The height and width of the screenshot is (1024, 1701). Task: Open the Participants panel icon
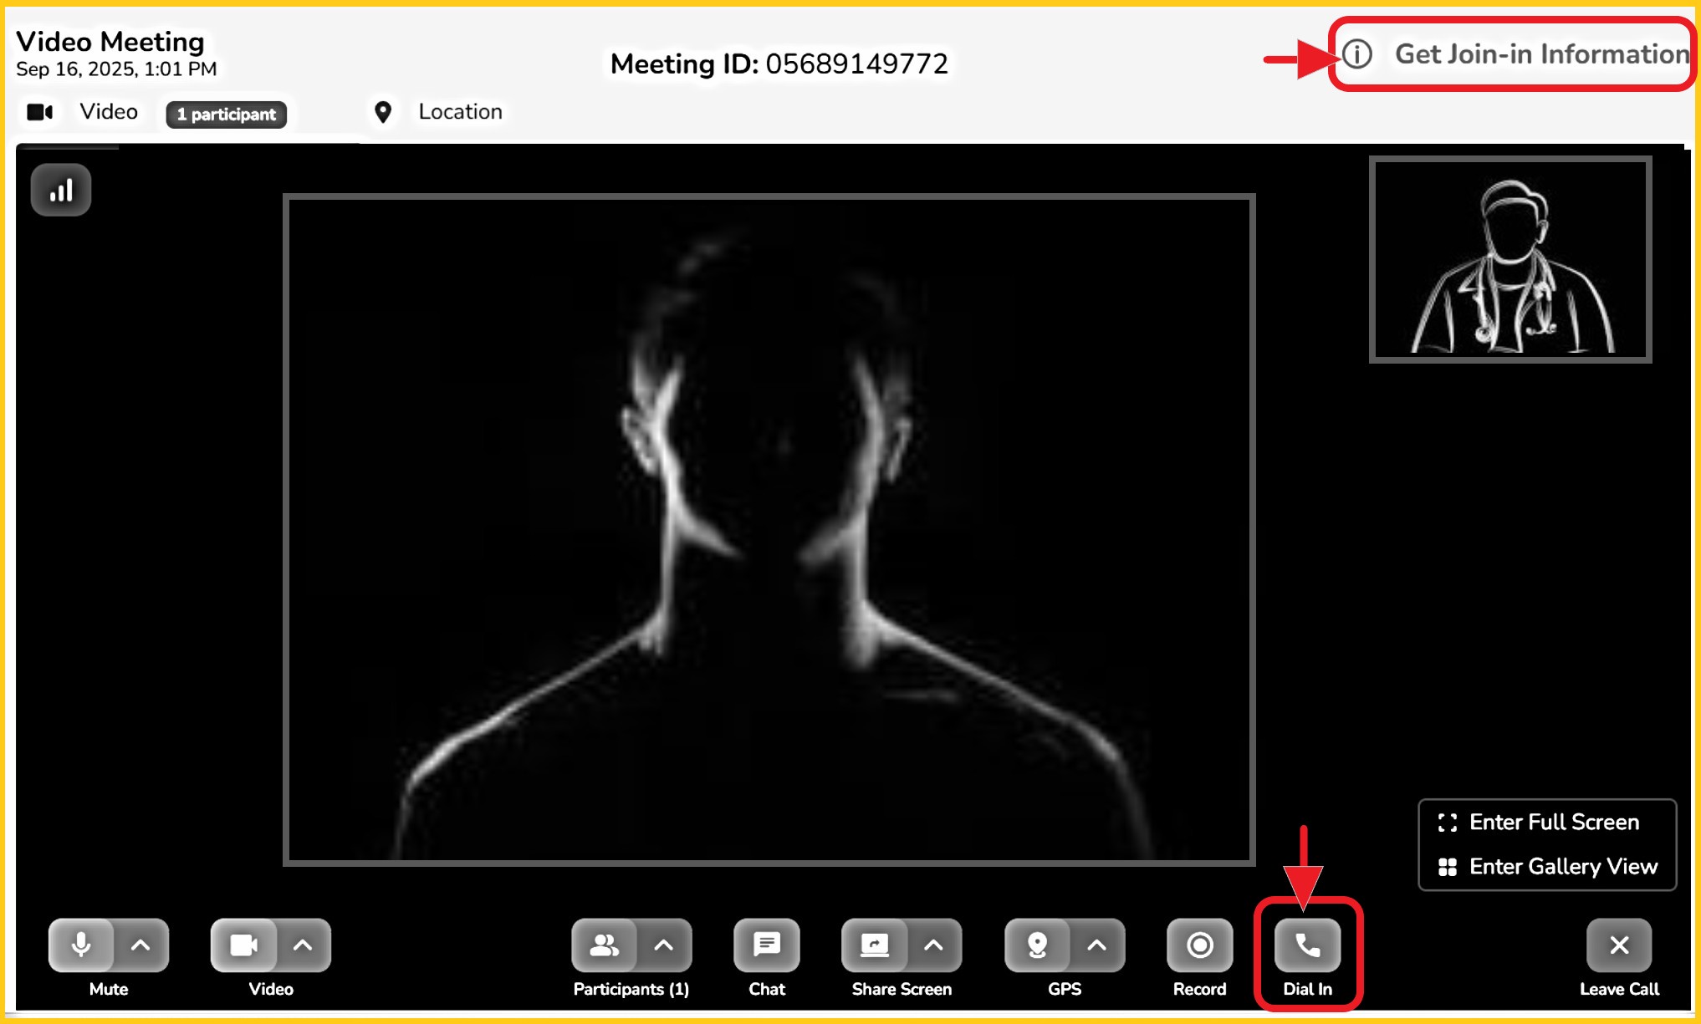coord(604,945)
